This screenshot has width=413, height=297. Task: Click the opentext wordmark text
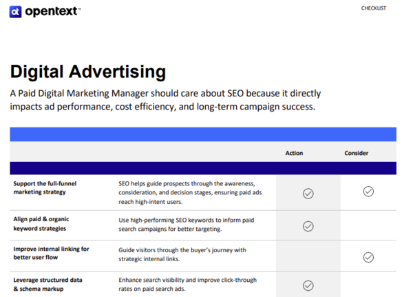(52, 12)
